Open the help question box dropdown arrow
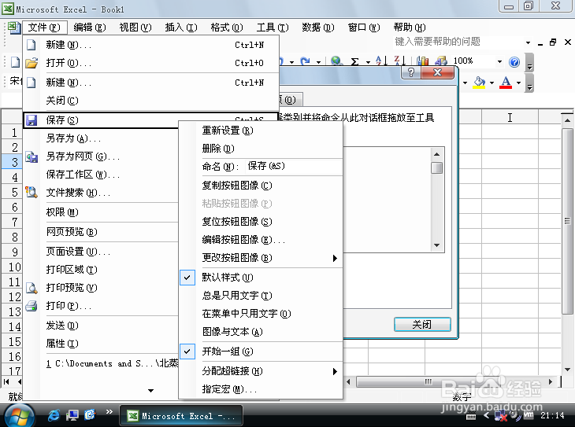Image resolution: width=575 pixels, height=427 pixels. [528, 42]
